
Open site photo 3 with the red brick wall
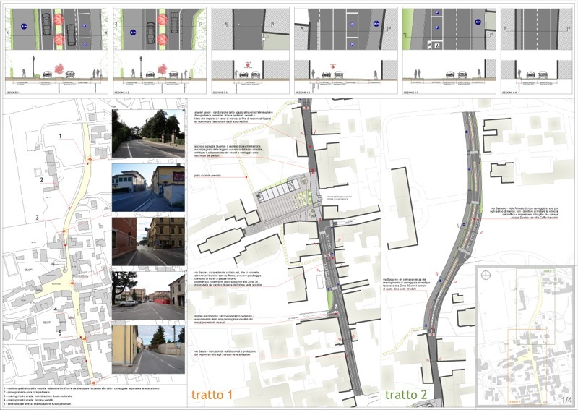click(148, 242)
